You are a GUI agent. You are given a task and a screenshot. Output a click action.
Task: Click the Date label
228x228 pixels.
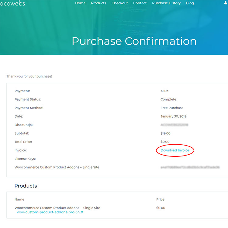(19, 116)
